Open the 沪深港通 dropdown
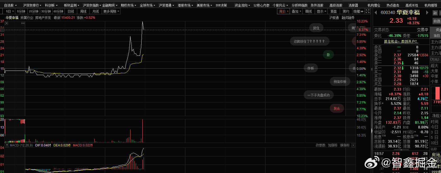The width and height of the screenshot is (441, 173). pyautogui.click(x=166, y=5)
